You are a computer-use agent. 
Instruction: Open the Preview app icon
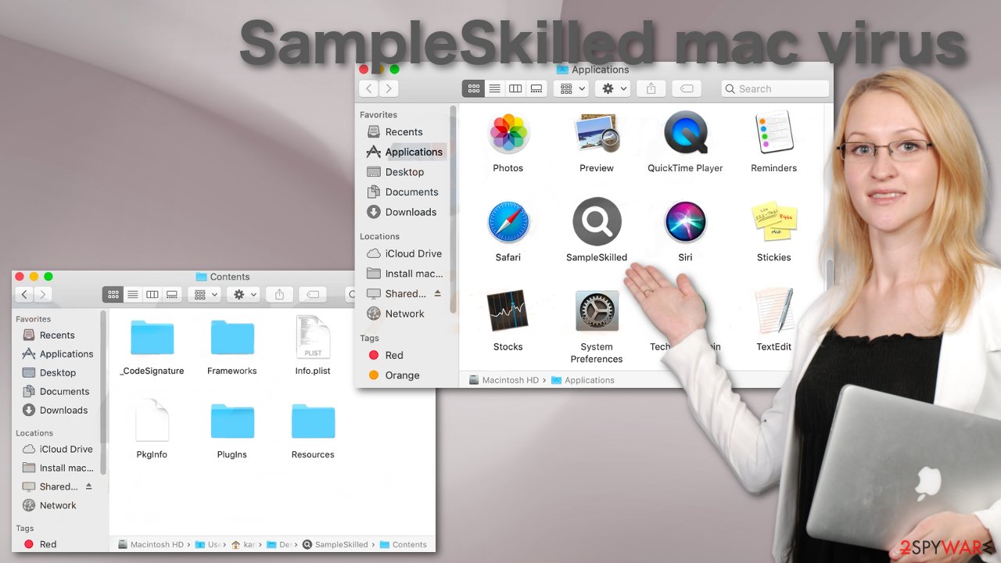tap(597, 133)
